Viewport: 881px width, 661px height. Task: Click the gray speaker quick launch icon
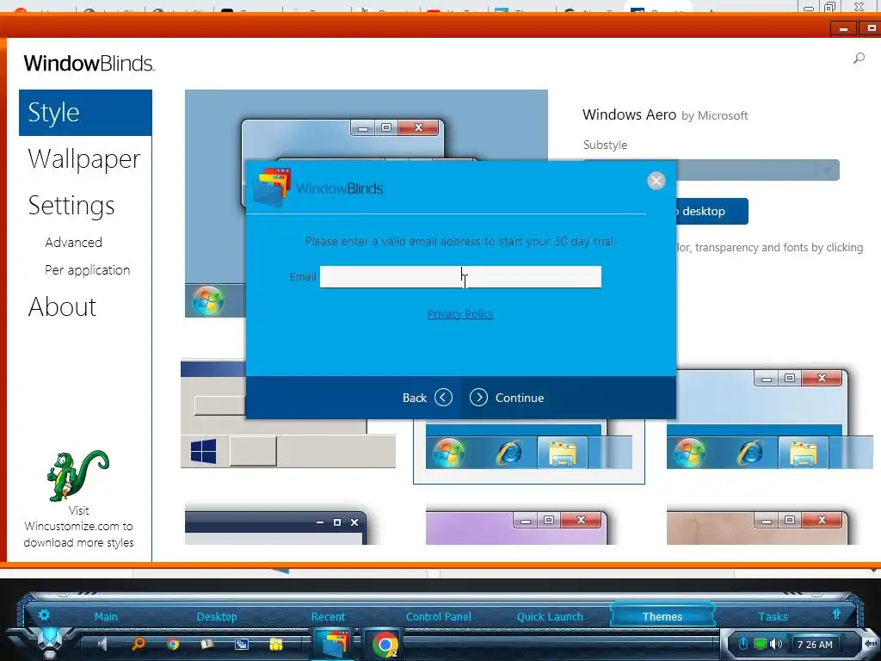[x=102, y=644]
